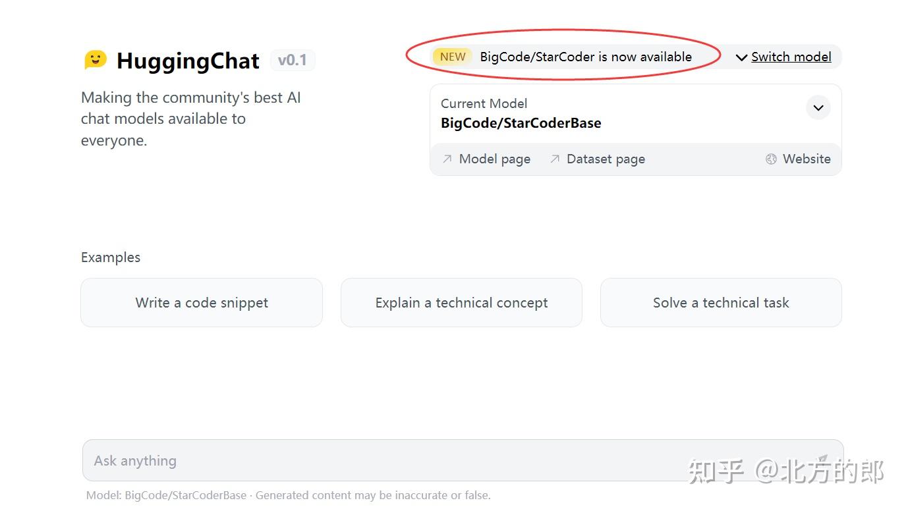Open the Dataset page link text
908x509 pixels.
point(606,159)
